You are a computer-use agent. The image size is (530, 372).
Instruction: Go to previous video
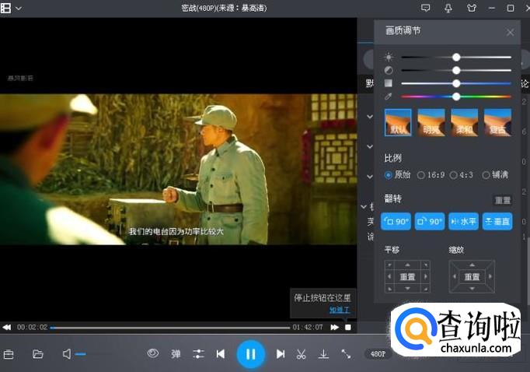point(221,354)
